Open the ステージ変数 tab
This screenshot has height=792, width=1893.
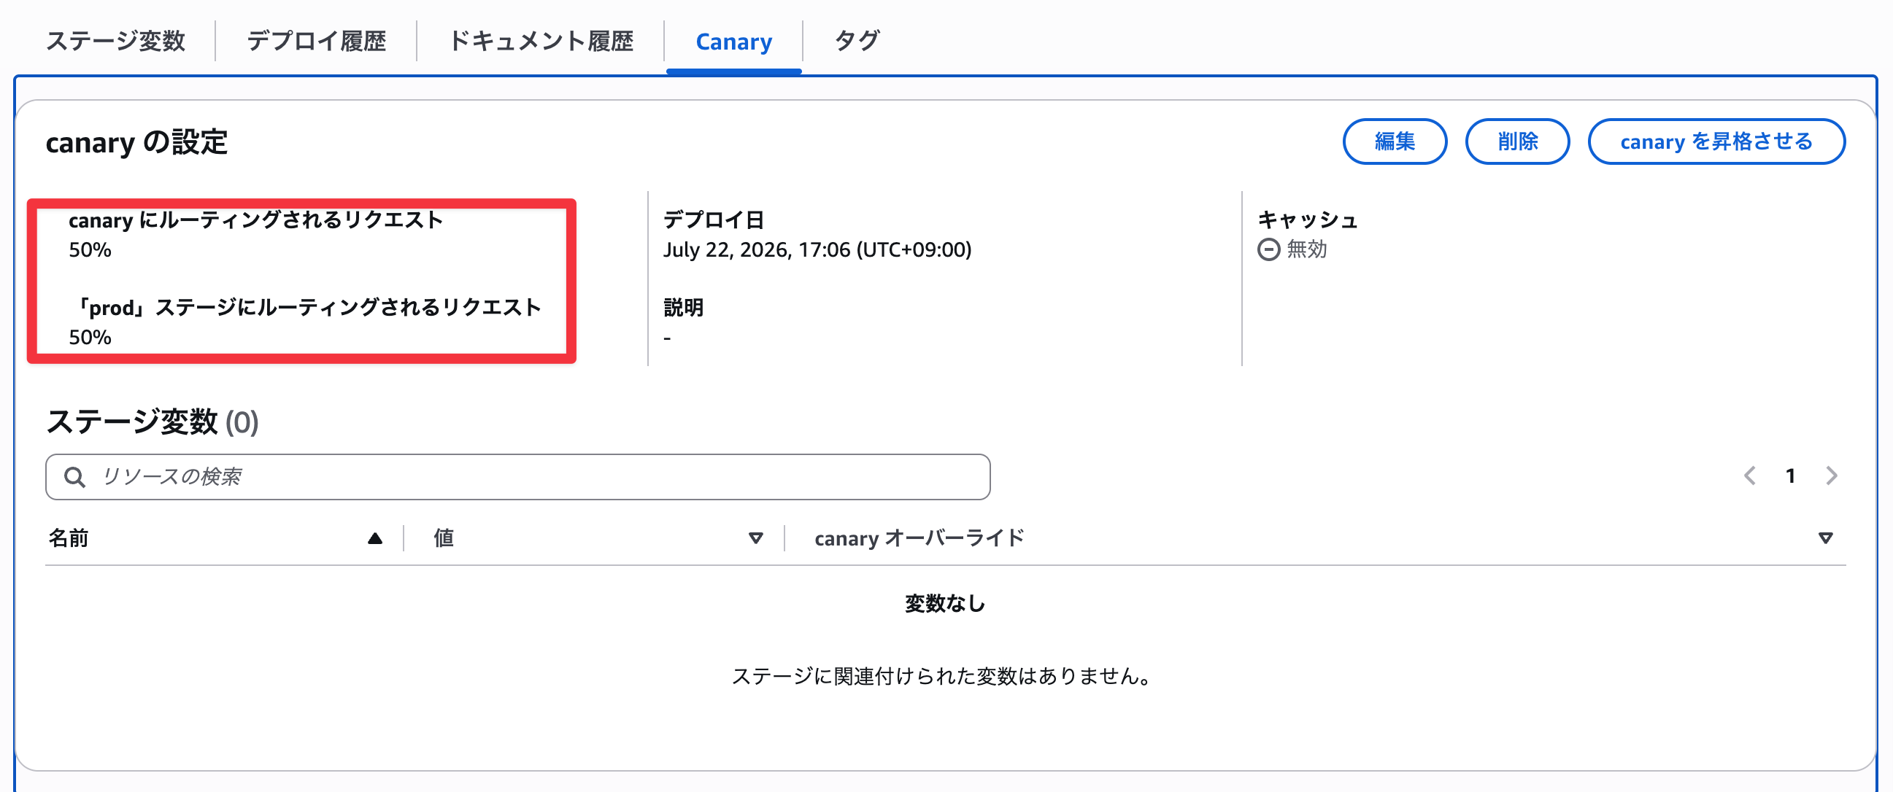115,41
